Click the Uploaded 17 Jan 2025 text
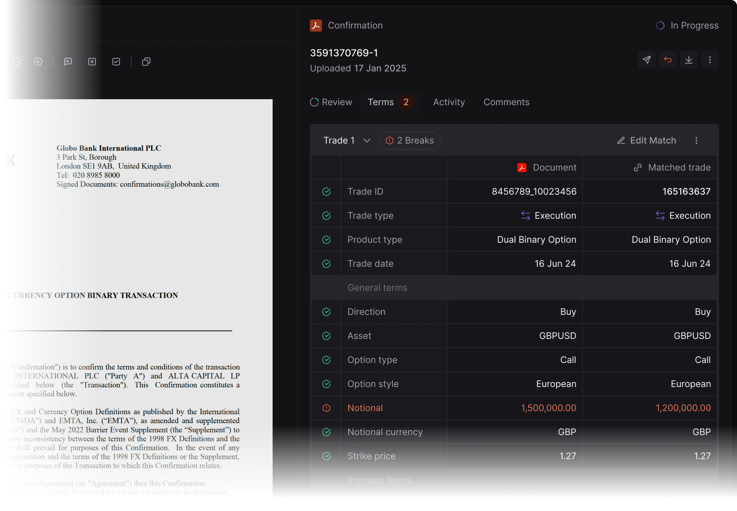This screenshot has height=511, width=737. [358, 68]
